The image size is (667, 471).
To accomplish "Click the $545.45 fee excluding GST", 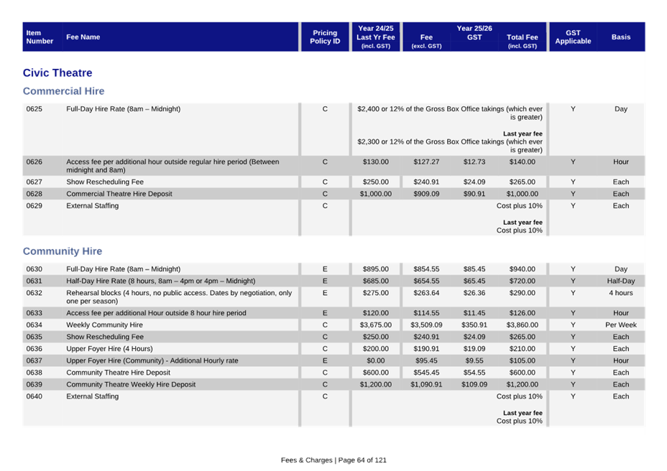I will tap(426, 373).
